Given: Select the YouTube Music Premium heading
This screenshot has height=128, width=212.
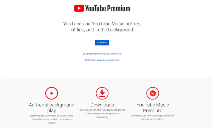Looking at the screenshot, I should pyautogui.click(x=153, y=108).
